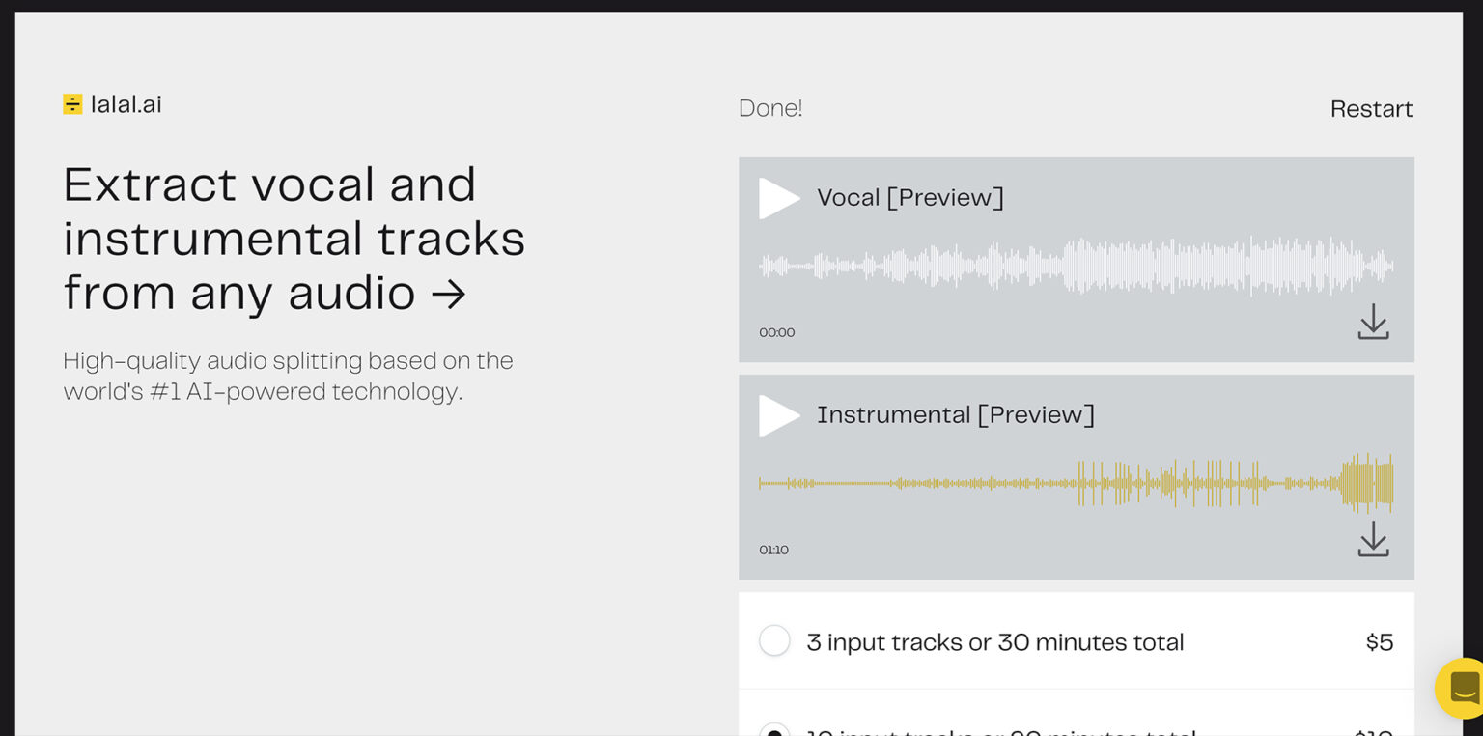Click the arrow after "from any audio"
1483x736 pixels.
[x=449, y=294]
